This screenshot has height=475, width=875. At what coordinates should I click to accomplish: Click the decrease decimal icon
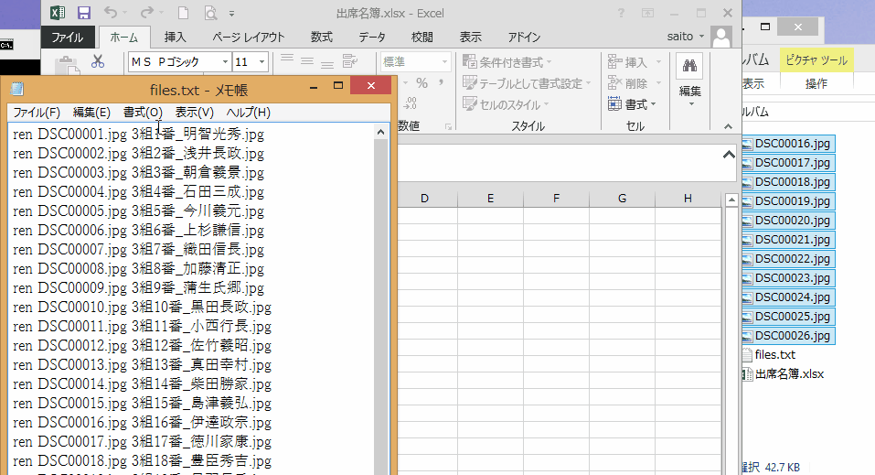[411, 103]
